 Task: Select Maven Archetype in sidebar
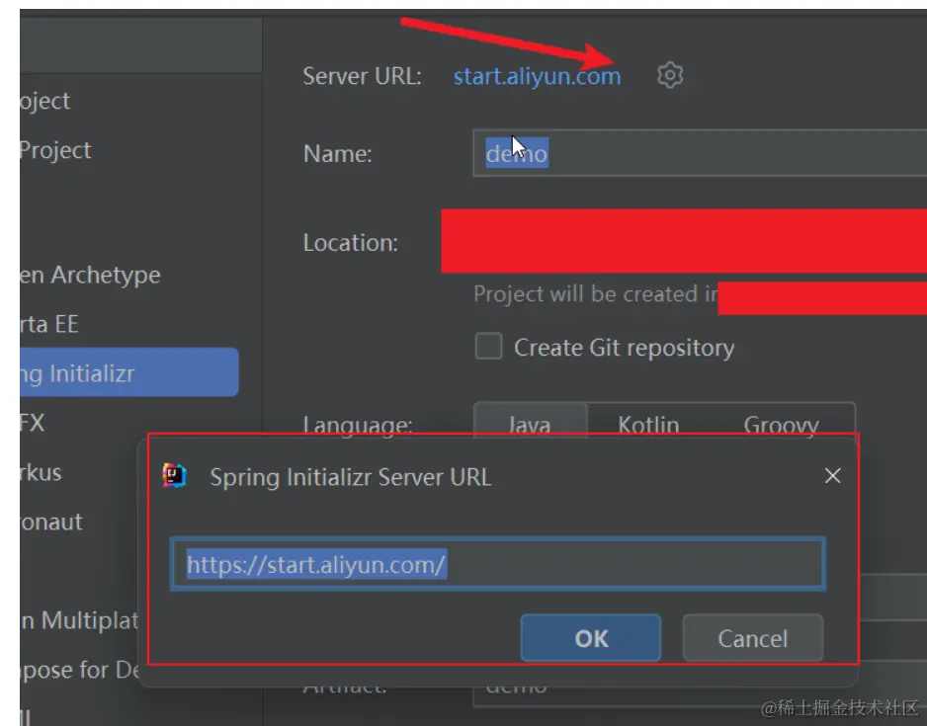coord(90,275)
